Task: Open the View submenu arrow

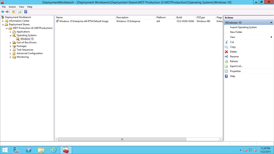Action: (x=271, y=37)
